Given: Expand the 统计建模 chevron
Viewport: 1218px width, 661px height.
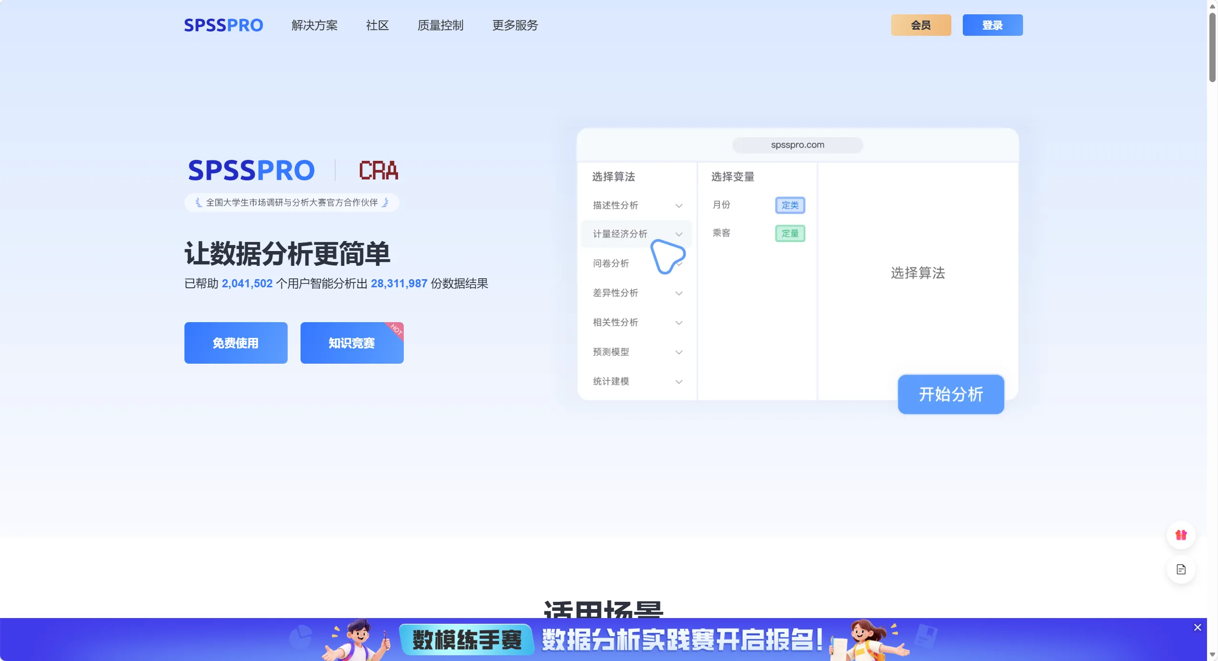Looking at the screenshot, I should click(x=679, y=382).
